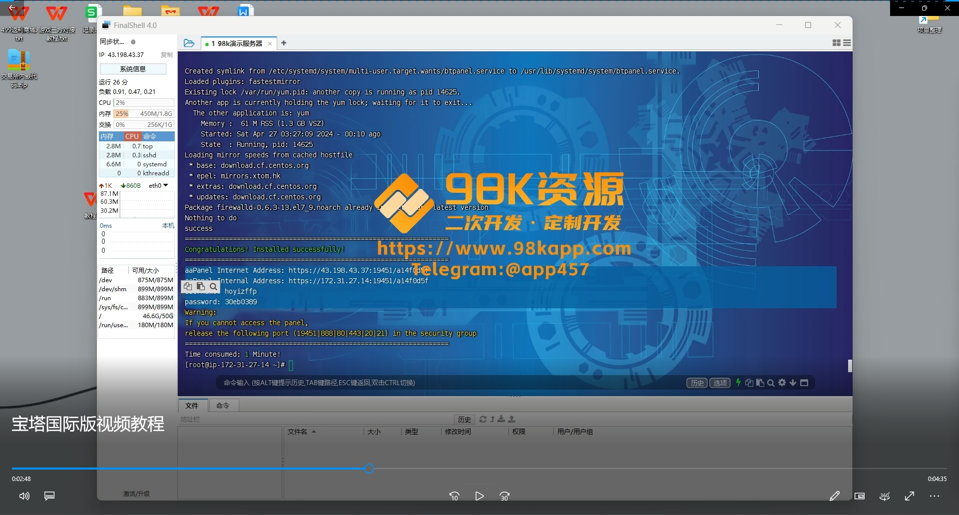Open the connection manager folder icon
This screenshot has height=515, width=959.
[189, 43]
